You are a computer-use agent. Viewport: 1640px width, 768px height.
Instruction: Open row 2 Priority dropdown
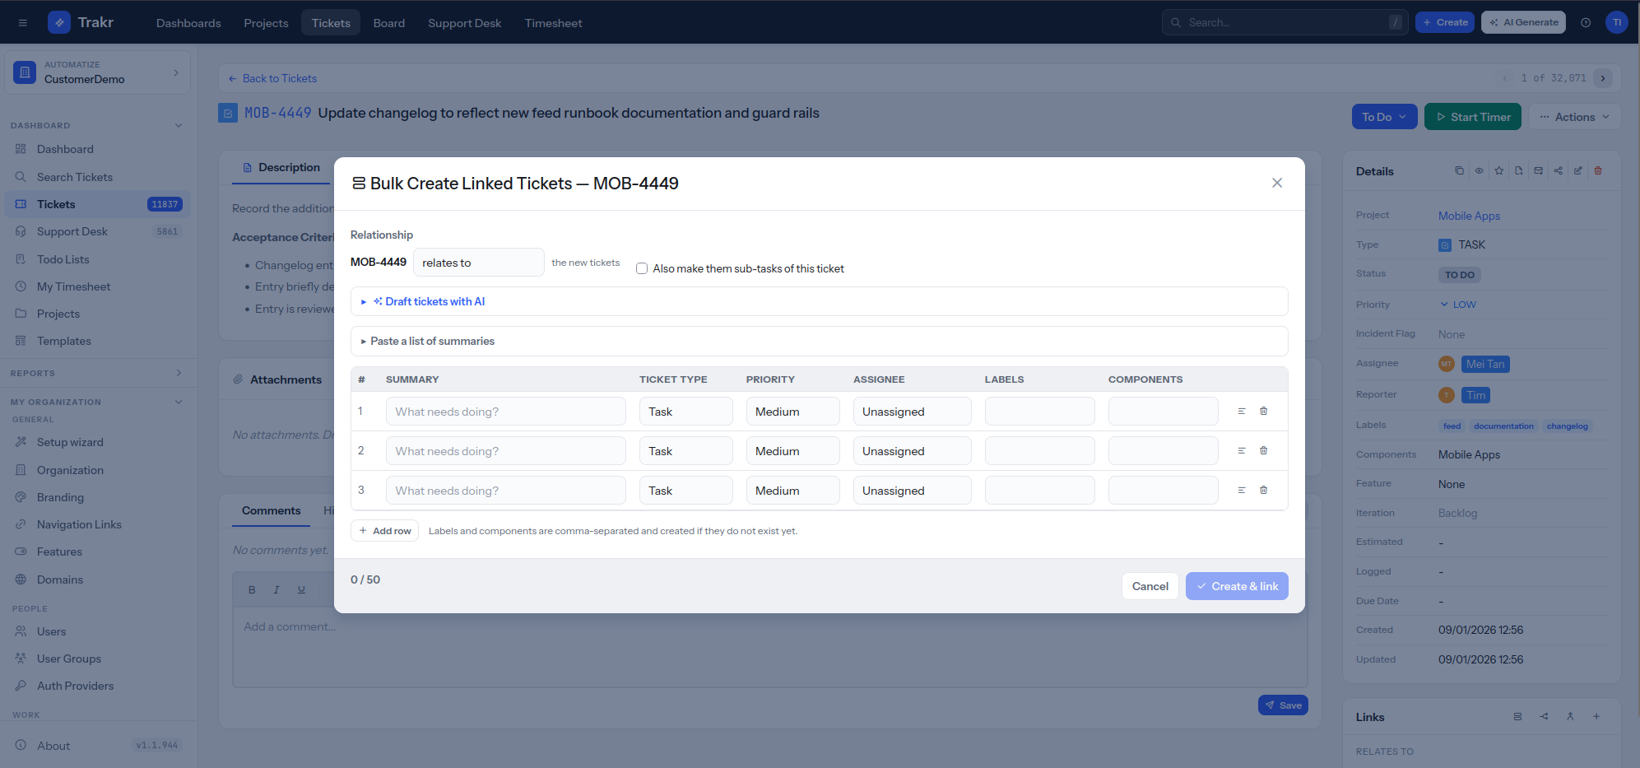coord(792,451)
